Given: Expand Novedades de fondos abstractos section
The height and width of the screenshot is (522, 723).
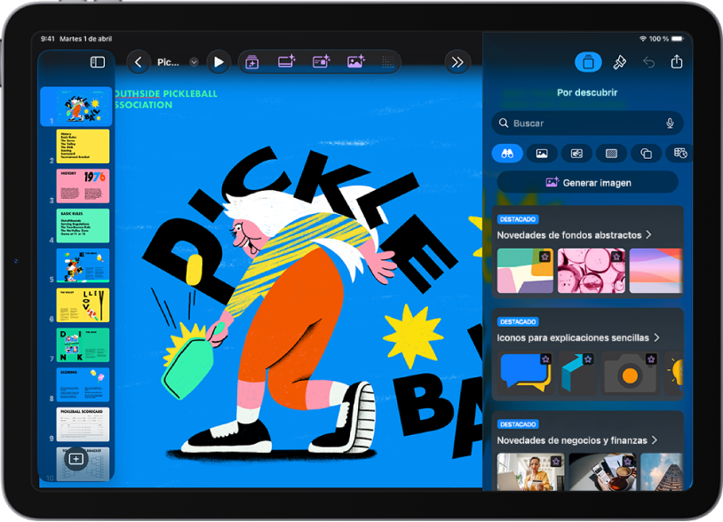Looking at the screenshot, I should (x=574, y=235).
